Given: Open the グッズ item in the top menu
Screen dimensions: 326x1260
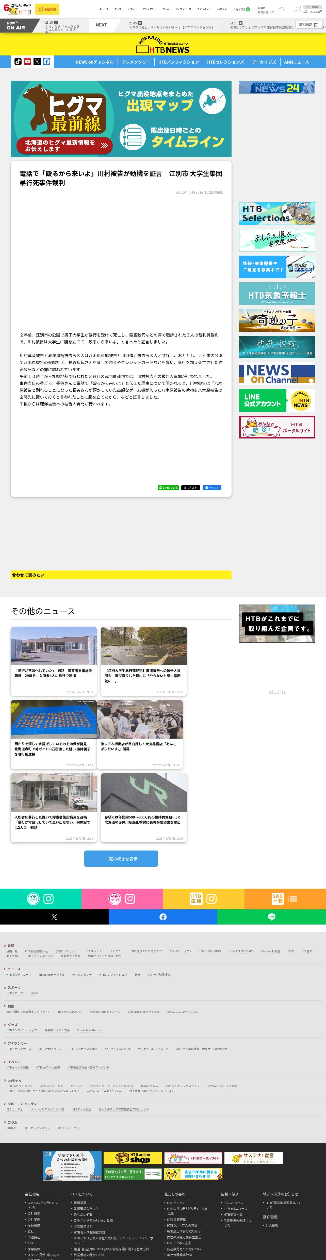Looking at the screenshot, I should 118,9.
